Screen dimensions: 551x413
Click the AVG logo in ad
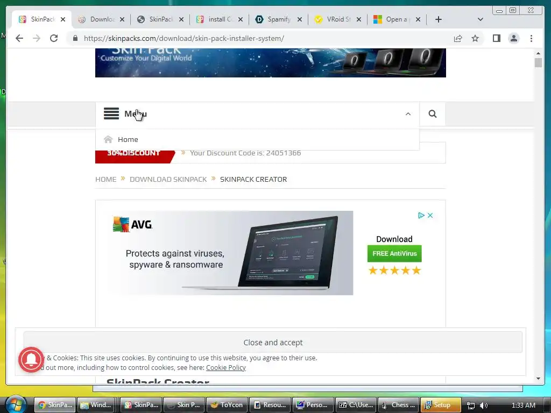tap(132, 225)
